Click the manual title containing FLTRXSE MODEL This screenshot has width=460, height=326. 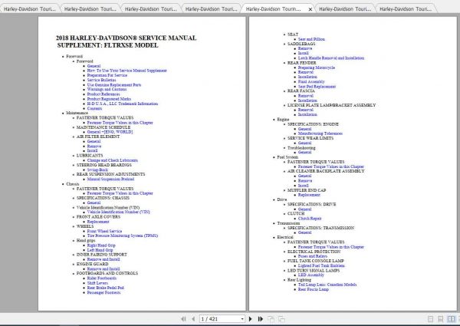(x=127, y=41)
